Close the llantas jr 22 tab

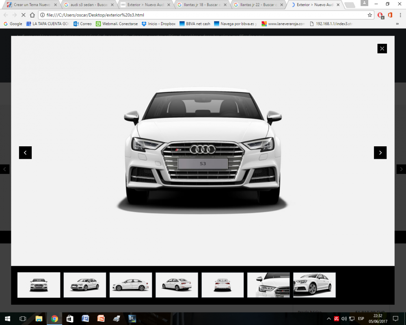pyautogui.click(x=281, y=4)
